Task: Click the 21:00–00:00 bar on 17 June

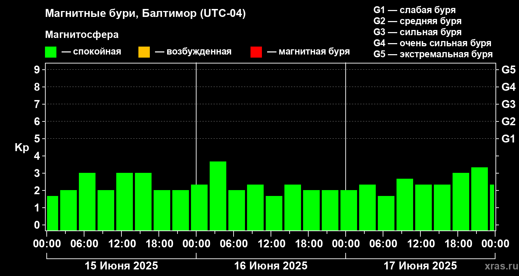Action: point(480,199)
